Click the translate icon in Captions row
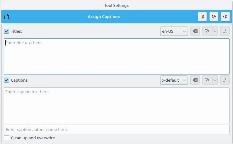The width and height of the screenshot is (233, 144). [207, 80]
